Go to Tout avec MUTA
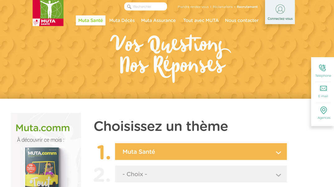The image size is (334, 187). tap(201, 20)
